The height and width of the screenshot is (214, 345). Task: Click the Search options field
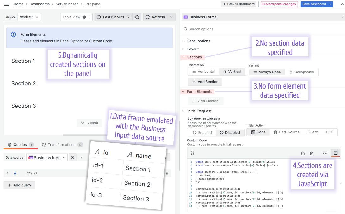tap(221, 29)
